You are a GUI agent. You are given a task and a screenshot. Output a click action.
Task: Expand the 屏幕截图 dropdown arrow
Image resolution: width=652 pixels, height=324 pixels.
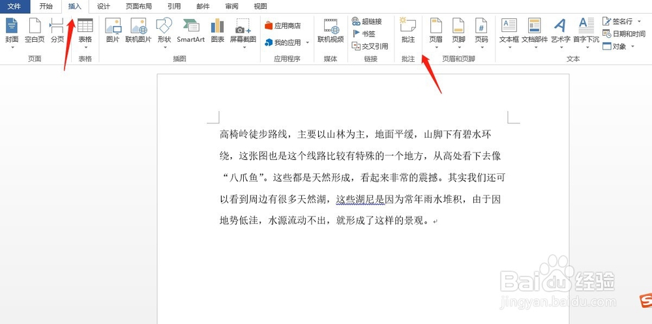point(244,47)
